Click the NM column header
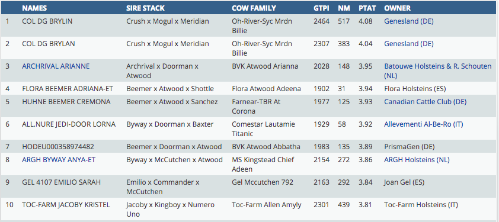The image size is (499, 222). tap(343, 8)
